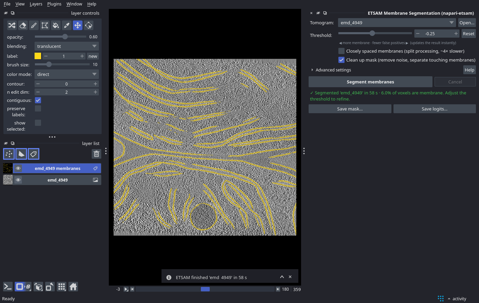Image resolution: width=479 pixels, height=303 pixels.
Task: Expand the notification with the up chevron
Action: pyautogui.click(x=282, y=277)
